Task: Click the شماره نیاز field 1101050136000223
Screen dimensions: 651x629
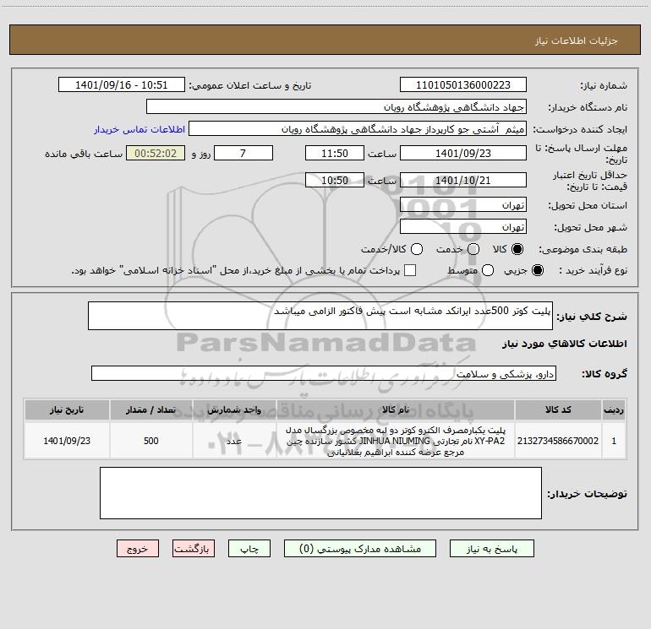Action: (463, 85)
